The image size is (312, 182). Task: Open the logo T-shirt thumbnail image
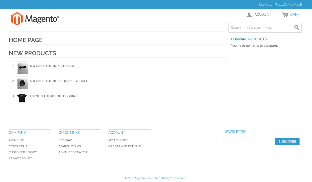22,98
